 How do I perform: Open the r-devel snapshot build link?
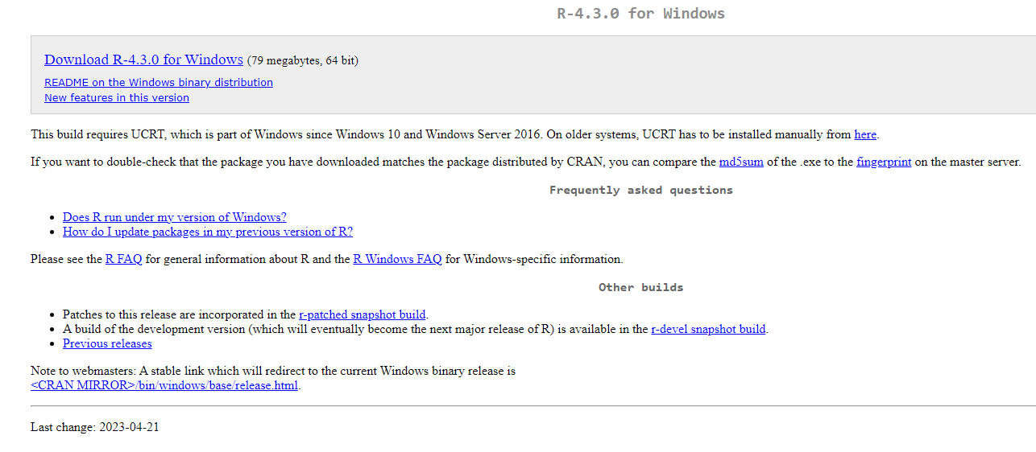coord(708,329)
